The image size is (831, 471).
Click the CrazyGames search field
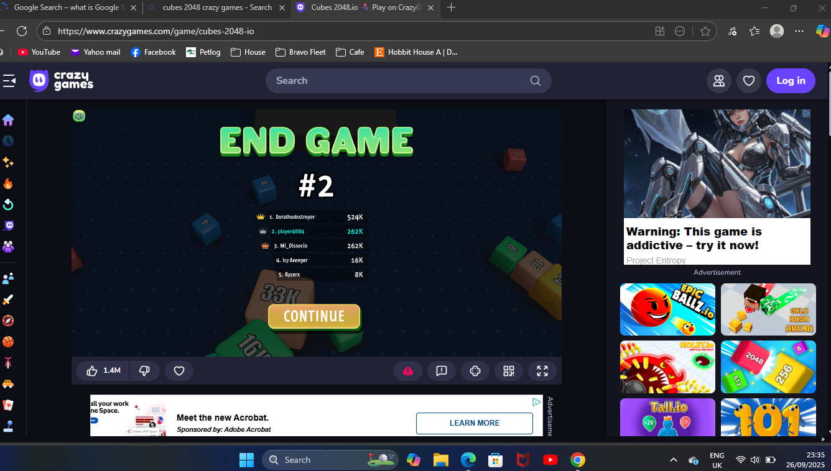pos(401,81)
